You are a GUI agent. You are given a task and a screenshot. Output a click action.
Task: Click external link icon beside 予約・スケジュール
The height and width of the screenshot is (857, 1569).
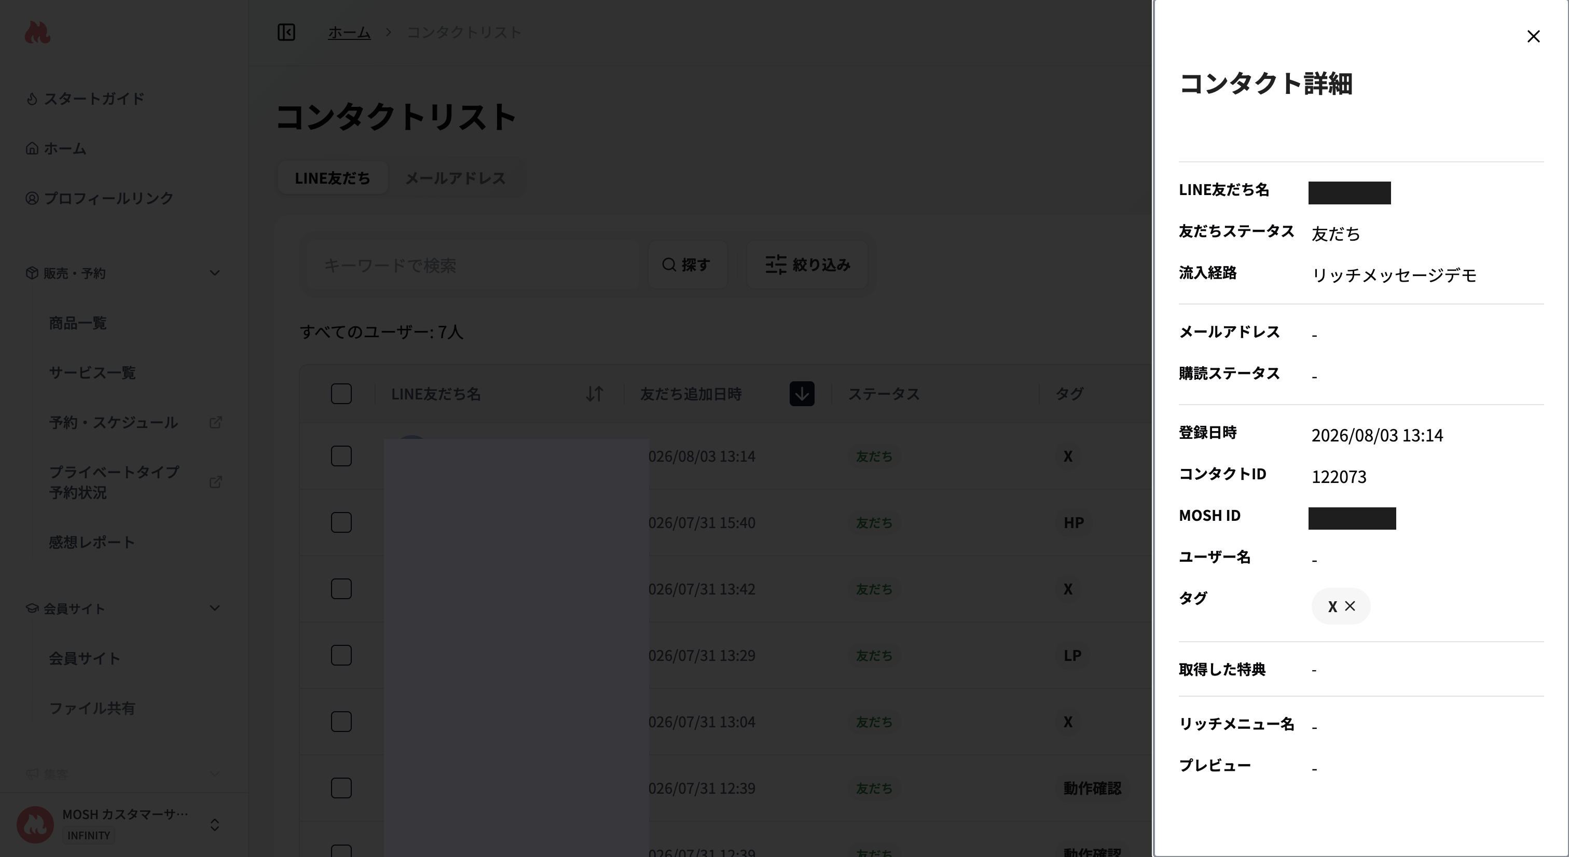(x=216, y=422)
